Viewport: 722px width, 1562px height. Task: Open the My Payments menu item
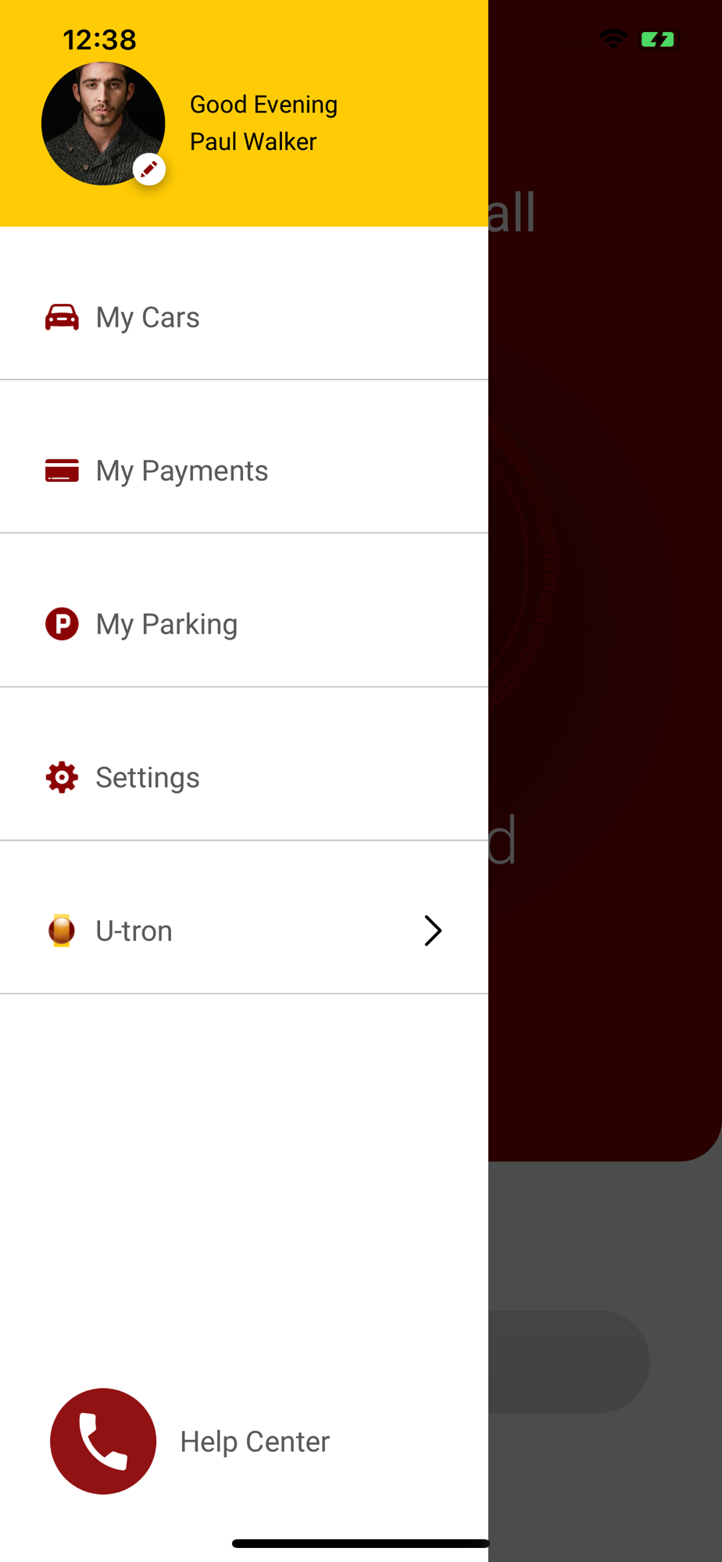[181, 471]
